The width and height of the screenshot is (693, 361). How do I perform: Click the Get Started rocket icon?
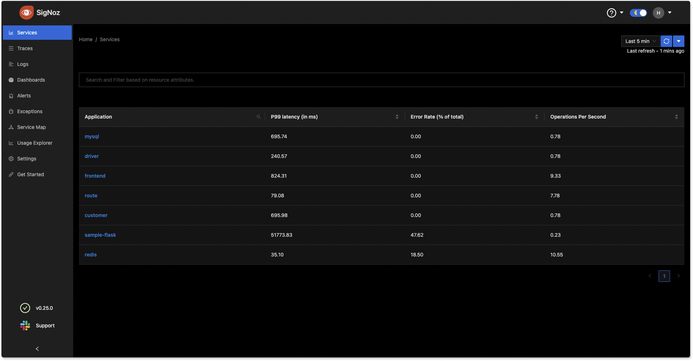(x=11, y=174)
